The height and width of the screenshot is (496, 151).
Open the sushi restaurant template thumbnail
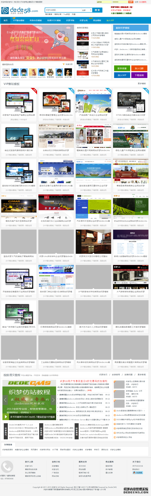coord(56,102)
